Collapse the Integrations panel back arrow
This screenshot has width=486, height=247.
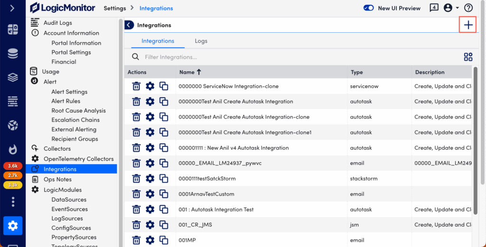point(129,25)
